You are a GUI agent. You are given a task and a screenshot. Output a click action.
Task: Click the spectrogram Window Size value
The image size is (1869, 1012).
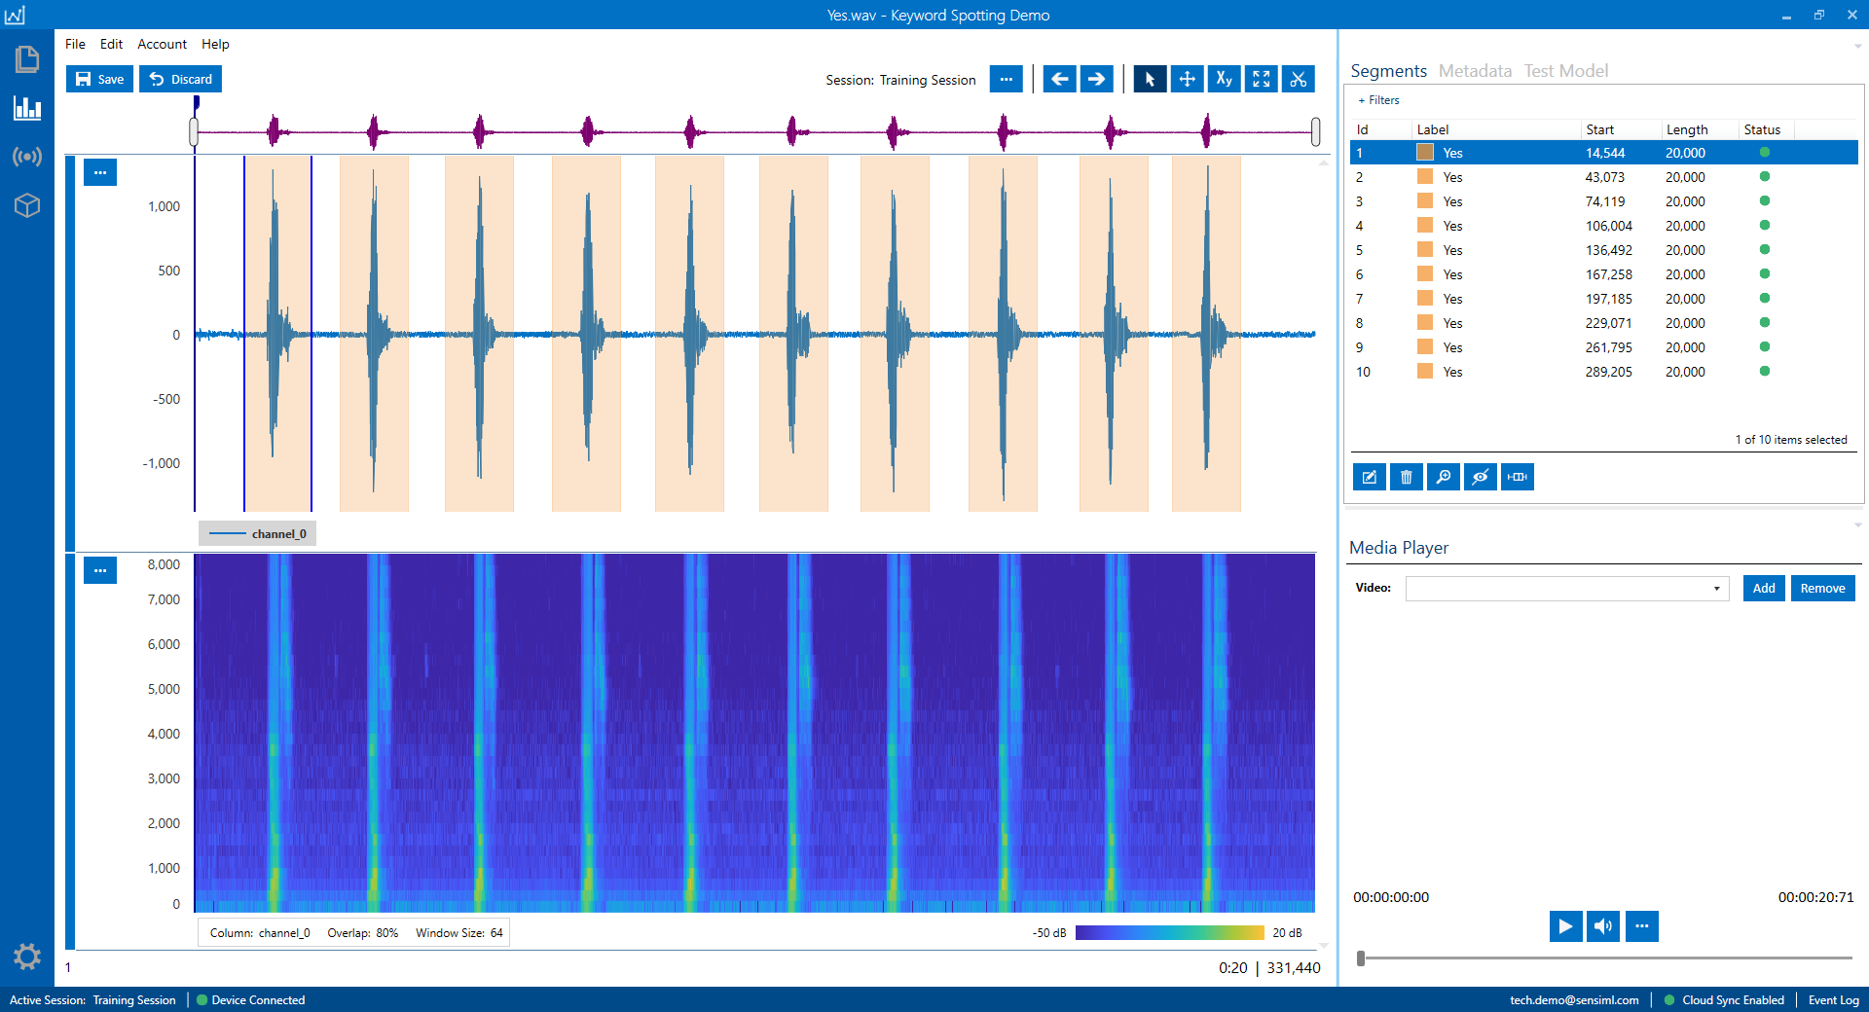pyautogui.click(x=496, y=933)
